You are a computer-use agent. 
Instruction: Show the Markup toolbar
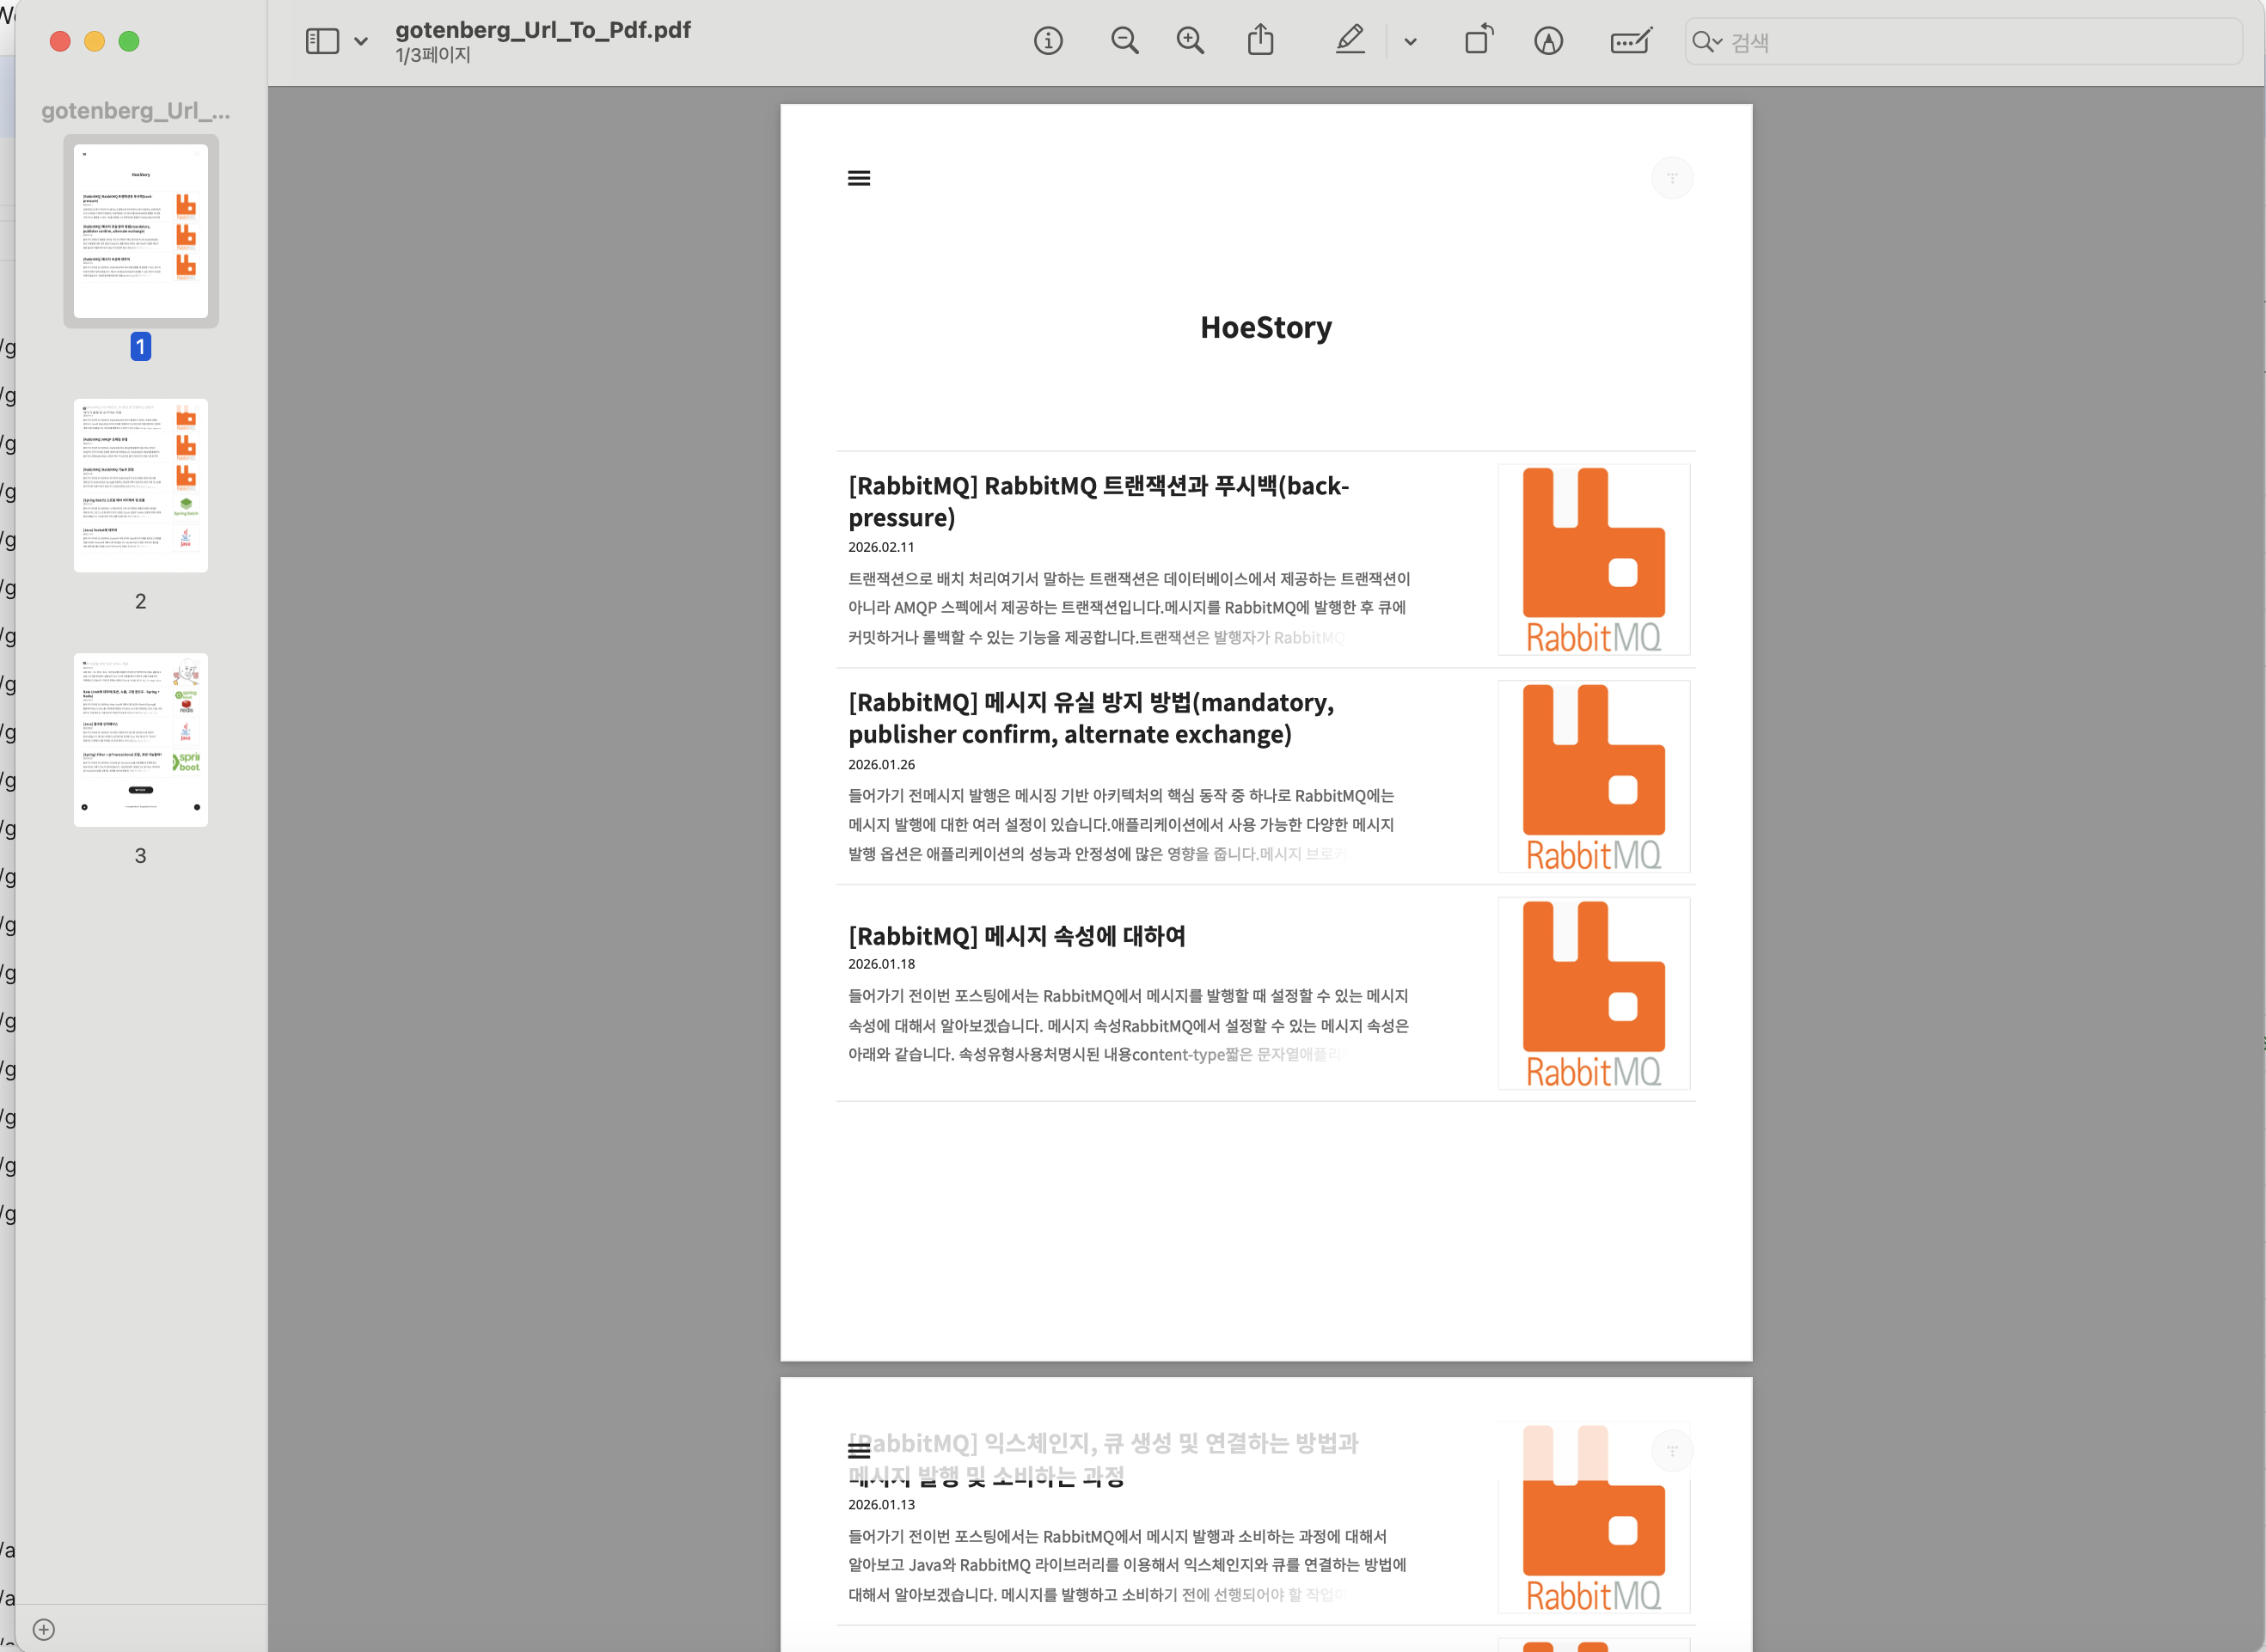(1548, 41)
